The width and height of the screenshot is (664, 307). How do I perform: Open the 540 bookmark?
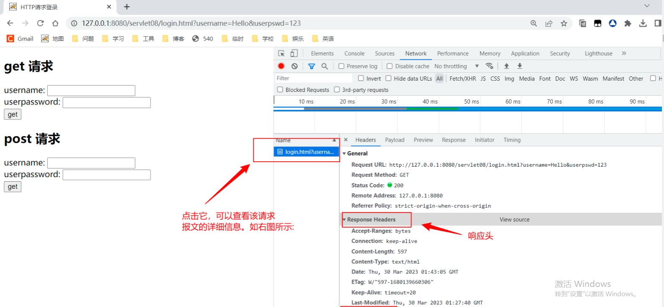click(x=202, y=38)
